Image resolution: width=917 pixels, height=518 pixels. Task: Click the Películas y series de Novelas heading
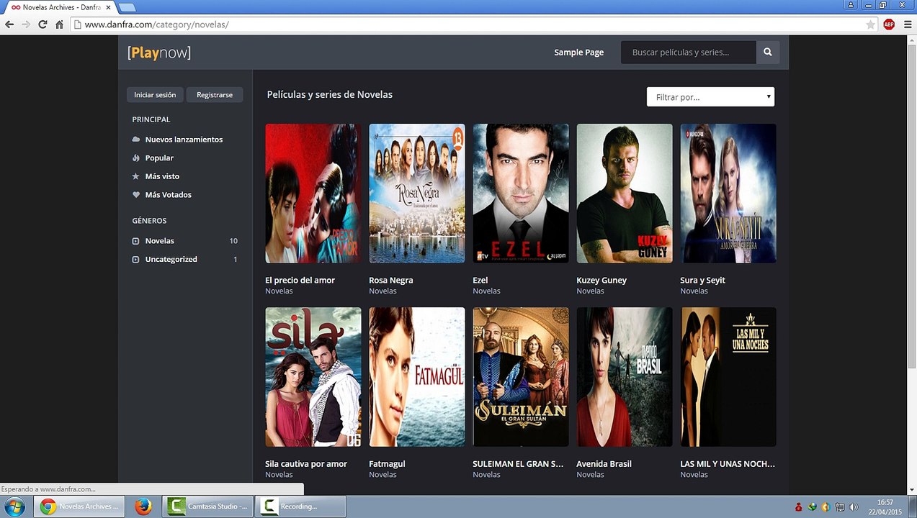330,94
